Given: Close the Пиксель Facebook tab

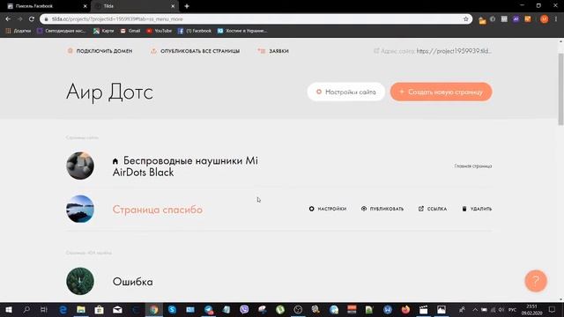Looking at the screenshot, I should pyautogui.click(x=85, y=6).
